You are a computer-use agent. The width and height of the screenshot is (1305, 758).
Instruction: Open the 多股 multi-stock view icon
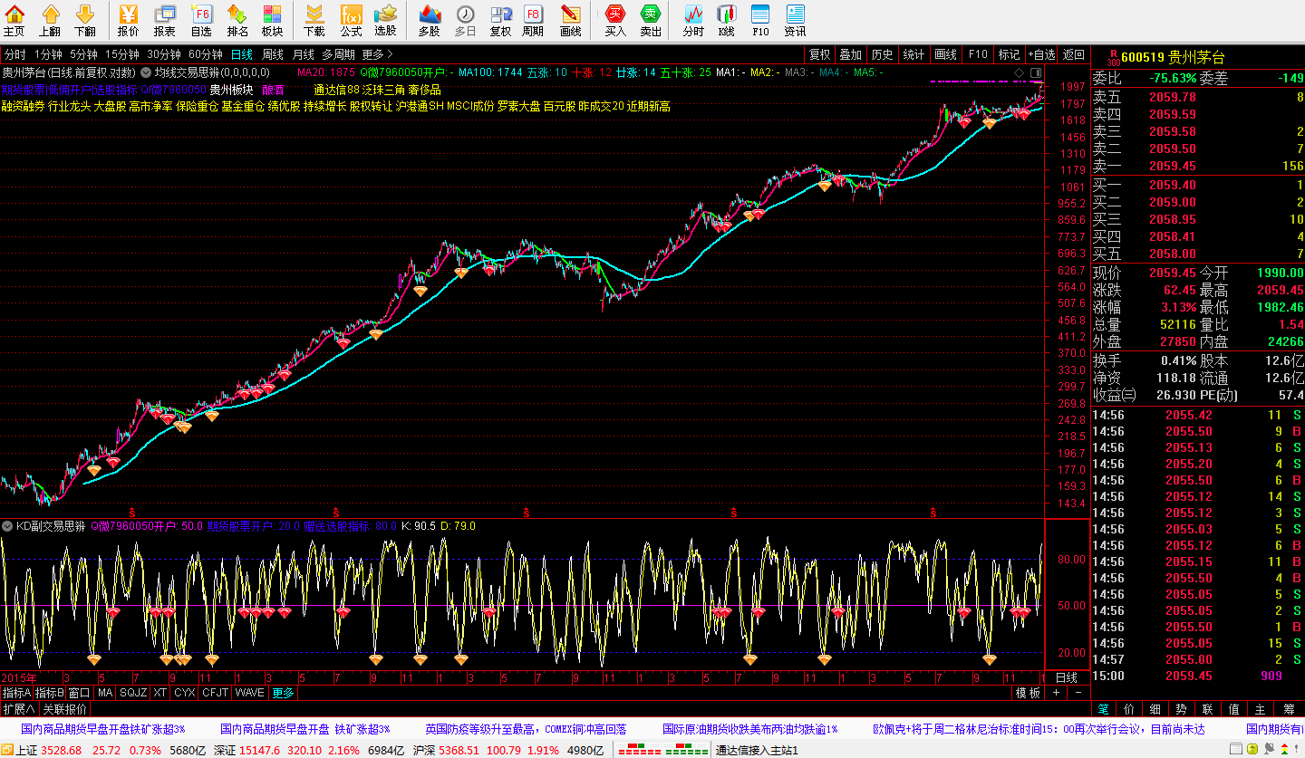pyautogui.click(x=429, y=20)
